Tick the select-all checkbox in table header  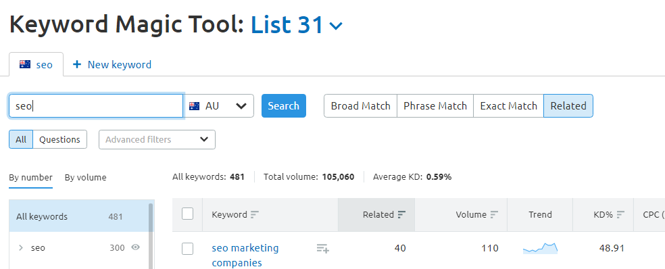pyautogui.click(x=187, y=214)
